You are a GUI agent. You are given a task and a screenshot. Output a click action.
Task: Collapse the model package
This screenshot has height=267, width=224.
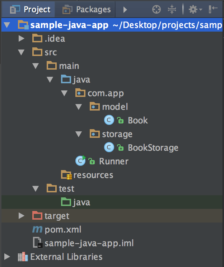[x=79, y=107]
